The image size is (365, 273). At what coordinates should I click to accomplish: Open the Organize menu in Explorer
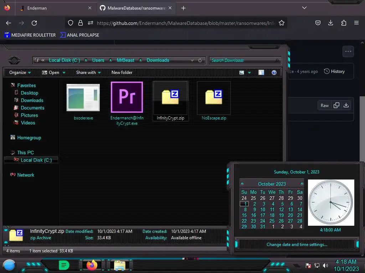point(20,73)
